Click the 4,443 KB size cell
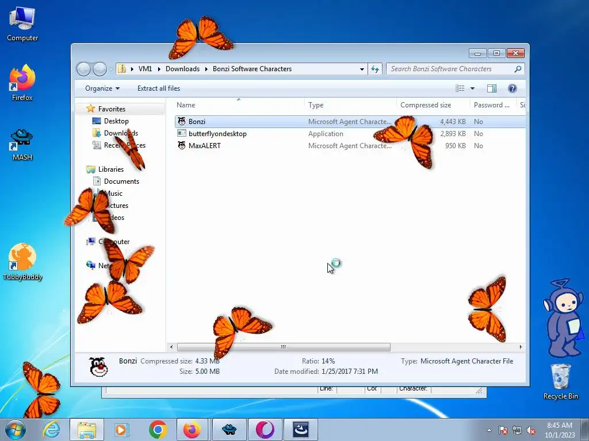Viewport: 589px width, 441px height. (x=453, y=122)
